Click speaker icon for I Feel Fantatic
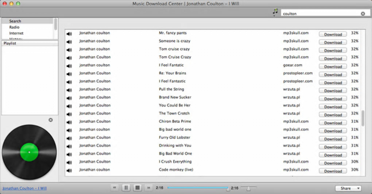 point(69,66)
